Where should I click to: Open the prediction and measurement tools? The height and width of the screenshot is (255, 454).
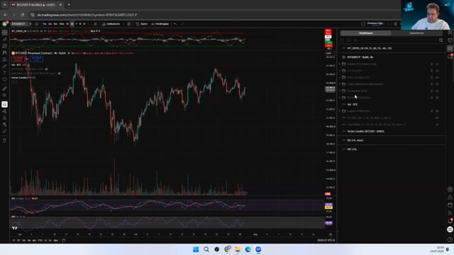5,59
